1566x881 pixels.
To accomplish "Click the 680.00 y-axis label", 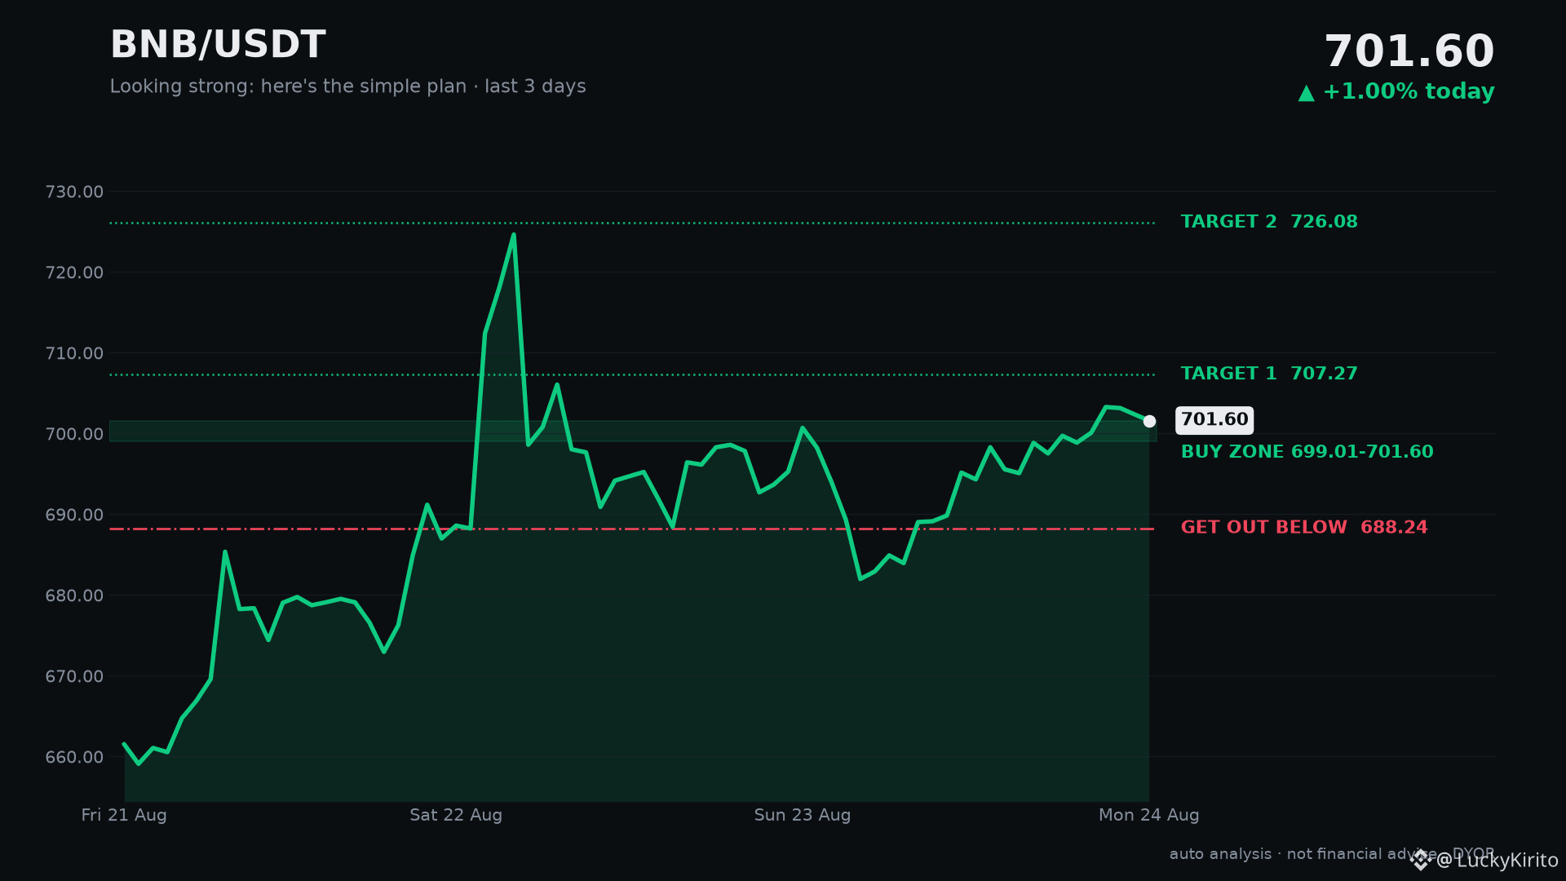I will tap(74, 595).
